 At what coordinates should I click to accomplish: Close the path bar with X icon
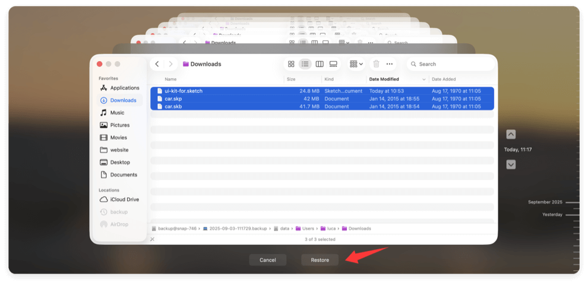(152, 239)
